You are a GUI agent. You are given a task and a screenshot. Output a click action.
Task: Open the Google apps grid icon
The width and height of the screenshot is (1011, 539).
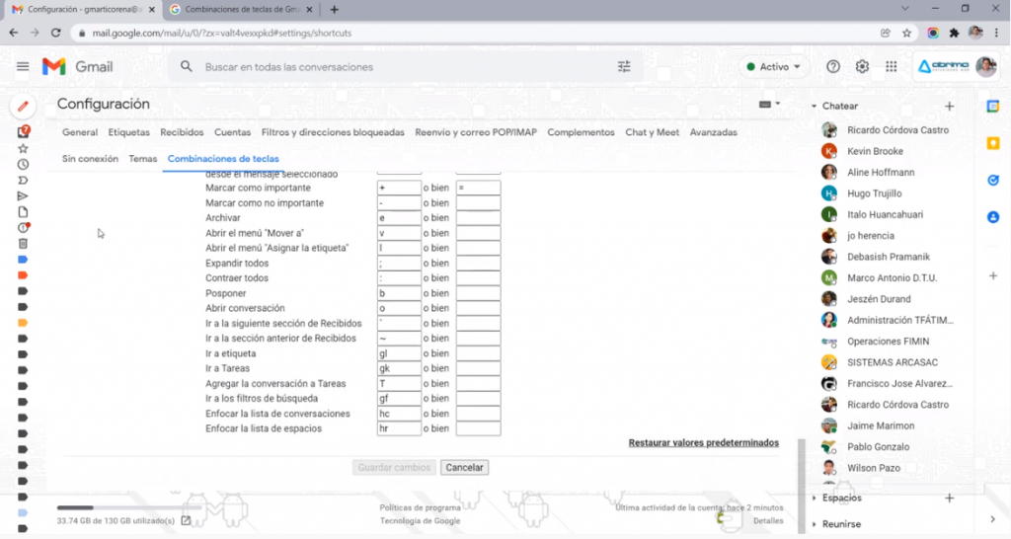(891, 67)
